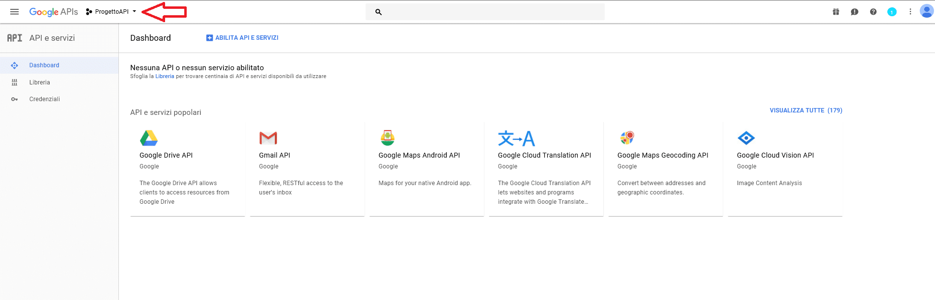Screen dimensions: 935x300
Task: Click the 'Image Content Analysis' description
Action: (x=769, y=183)
